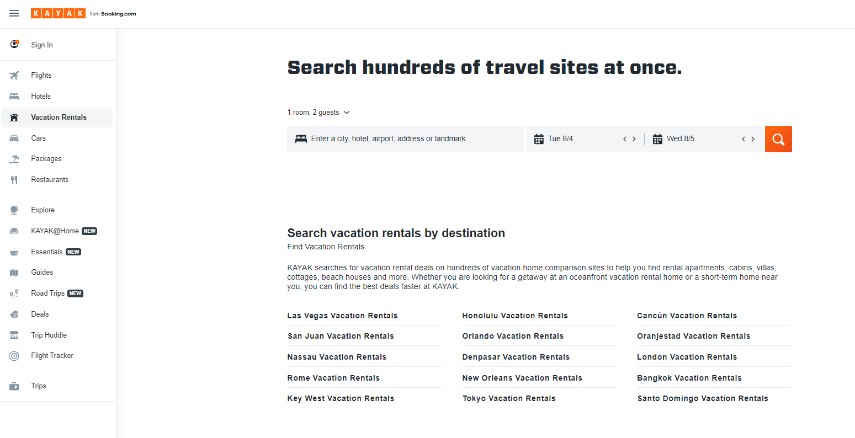855x438 pixels.
Task: Open Bangkok Vacation Rentals link
Action: click(689, 378)
